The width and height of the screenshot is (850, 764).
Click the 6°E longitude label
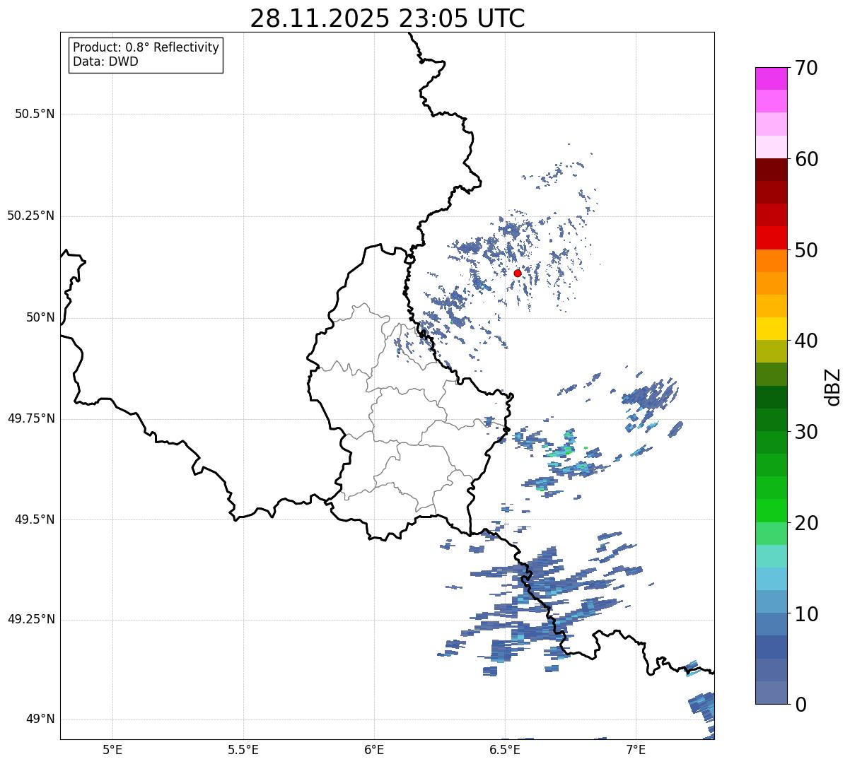click(374, 749)
